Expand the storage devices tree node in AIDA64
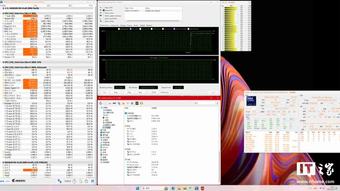340x191 pixels. (98, 142)
